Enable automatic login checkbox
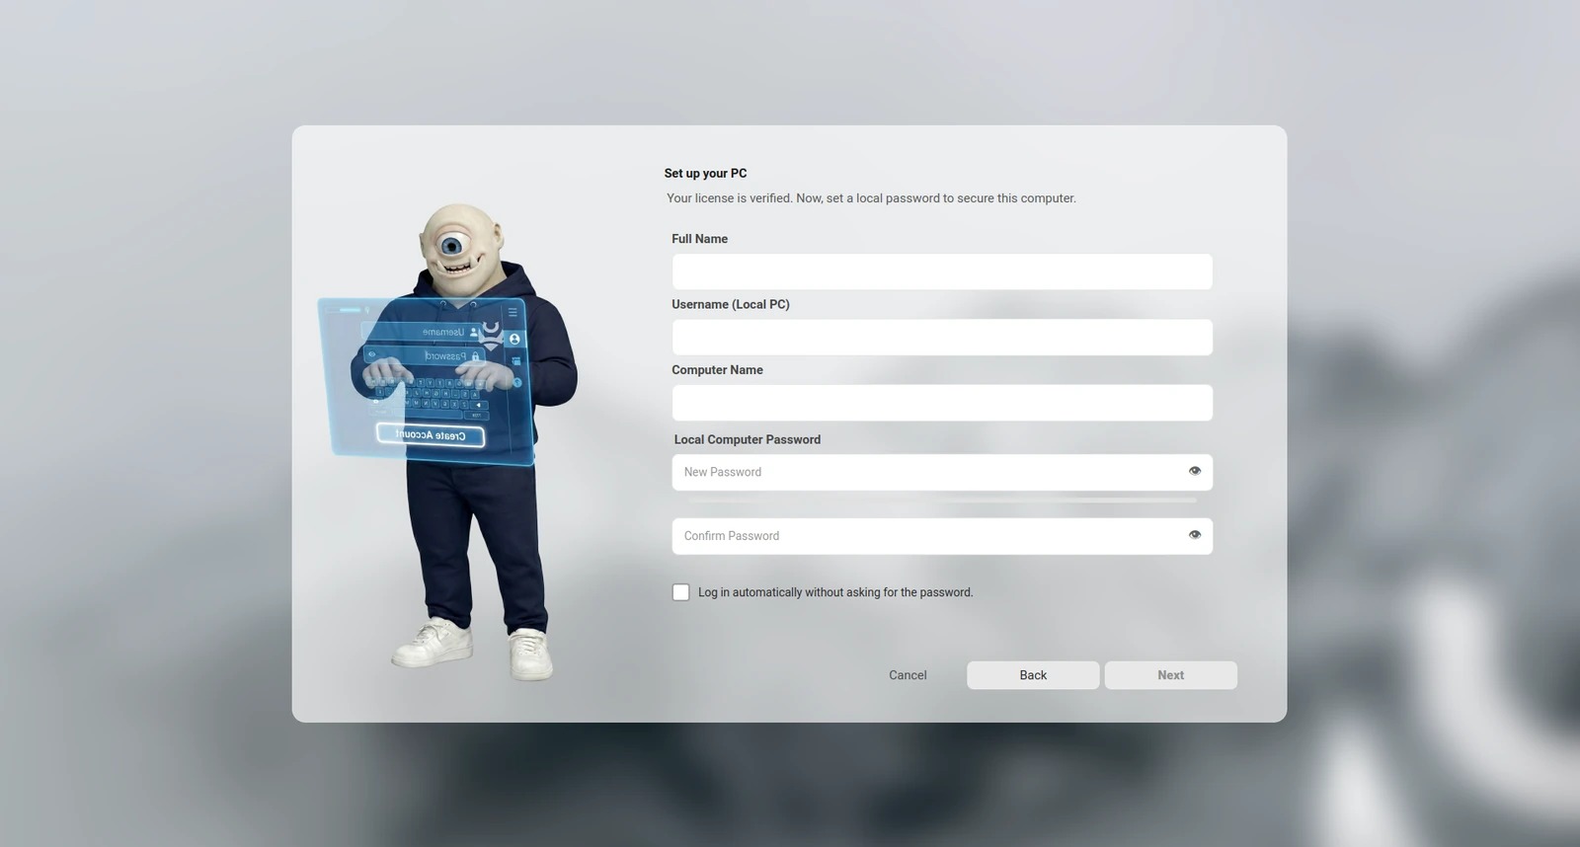The image size is (1580, 847). tap(681, 592)
